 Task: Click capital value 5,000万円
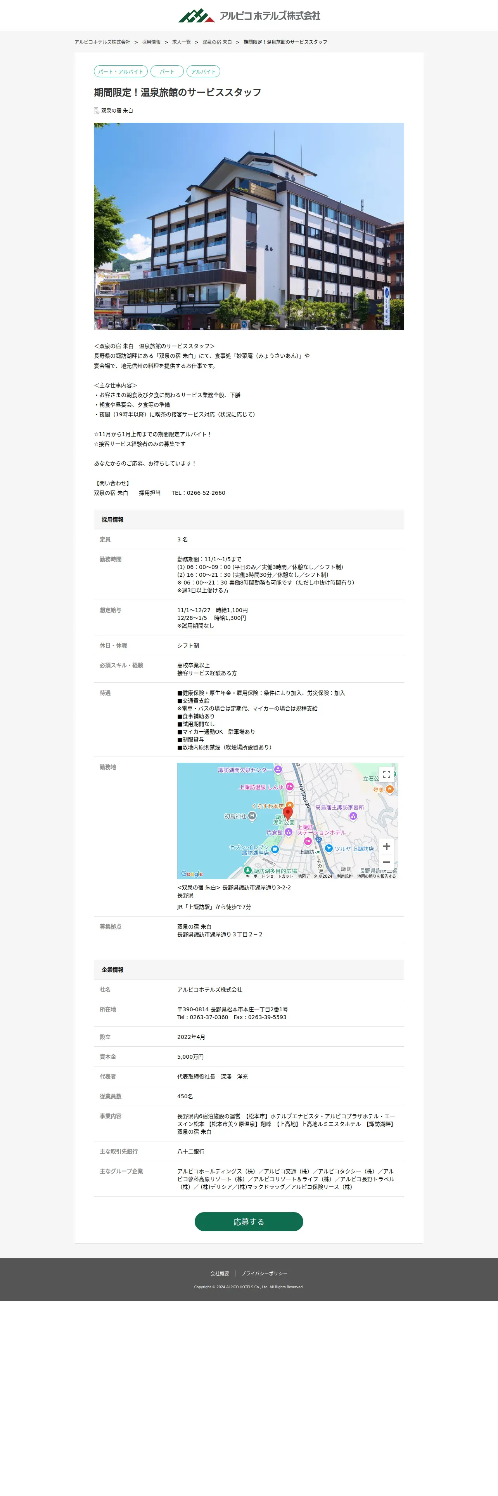(x=190, y=1057)
